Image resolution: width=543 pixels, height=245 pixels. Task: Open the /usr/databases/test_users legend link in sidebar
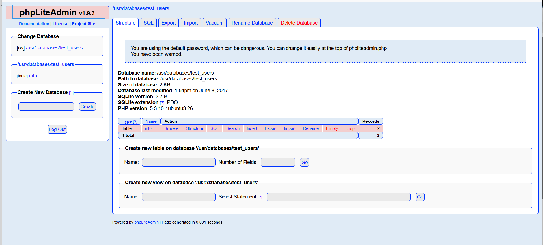tap(46, 64)
